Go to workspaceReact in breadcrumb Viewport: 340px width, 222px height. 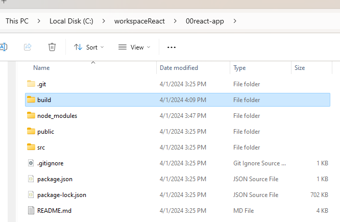coord(139,21)
